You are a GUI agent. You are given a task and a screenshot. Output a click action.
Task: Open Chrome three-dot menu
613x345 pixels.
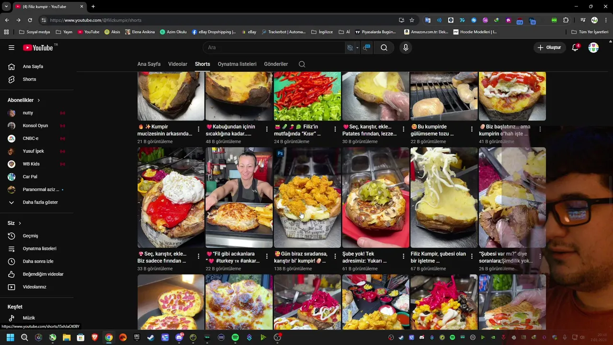coord(606,20)
